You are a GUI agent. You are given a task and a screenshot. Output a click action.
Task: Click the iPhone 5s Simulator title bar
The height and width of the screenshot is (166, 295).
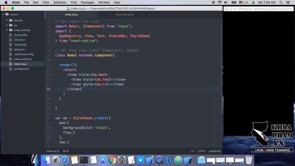[258, 9]
